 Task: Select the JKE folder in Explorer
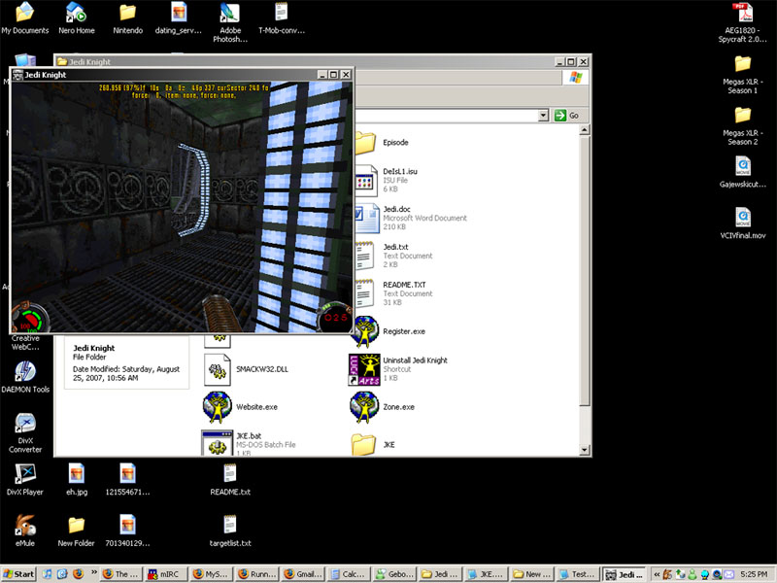(373, 445)
